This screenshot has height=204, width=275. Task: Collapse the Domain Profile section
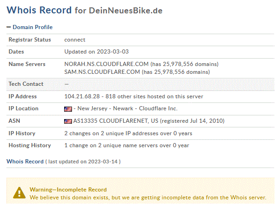[x=32, y=27]
